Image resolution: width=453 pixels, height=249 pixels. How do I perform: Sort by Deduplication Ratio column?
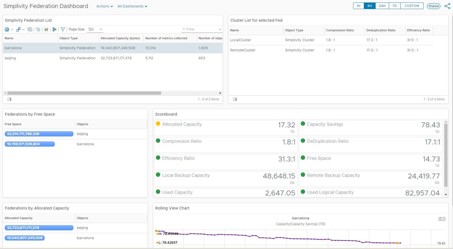(381, 30)
